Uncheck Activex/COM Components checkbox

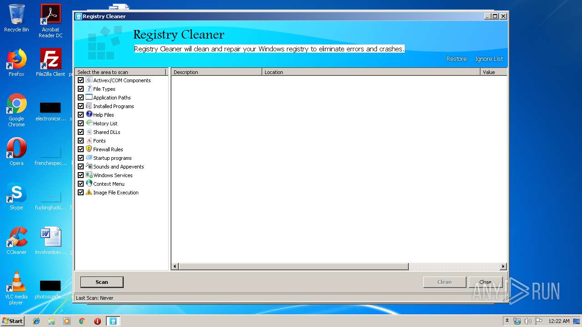point(80,80)
